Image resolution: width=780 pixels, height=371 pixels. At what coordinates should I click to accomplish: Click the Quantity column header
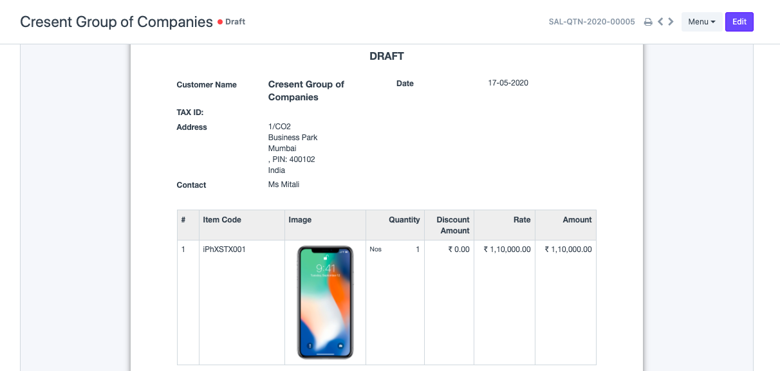click(x=404, y=220)
